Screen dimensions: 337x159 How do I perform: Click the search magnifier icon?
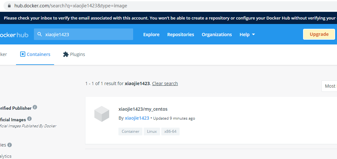(40, 34)
